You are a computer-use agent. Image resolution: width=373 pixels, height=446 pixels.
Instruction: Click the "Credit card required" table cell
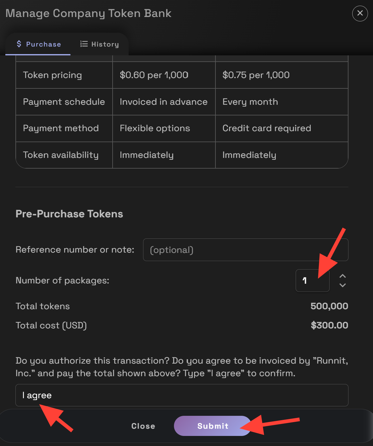[x=267, y=128]
